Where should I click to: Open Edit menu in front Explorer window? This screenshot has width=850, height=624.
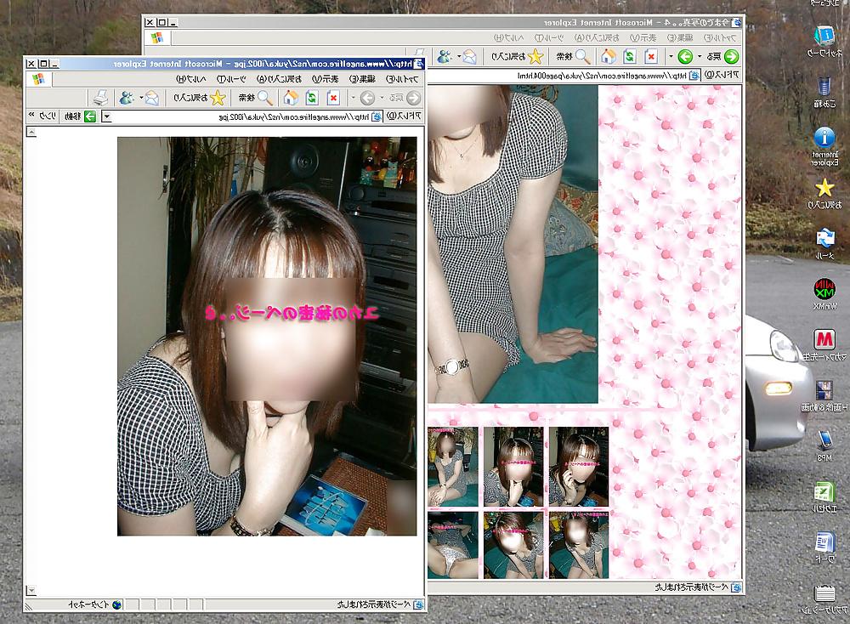coord(362,79)
